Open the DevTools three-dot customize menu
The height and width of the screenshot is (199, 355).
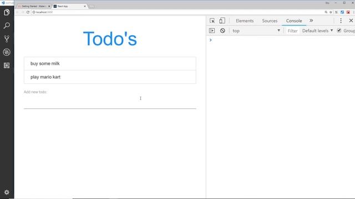pyautogui.click(x=341, y=21)
